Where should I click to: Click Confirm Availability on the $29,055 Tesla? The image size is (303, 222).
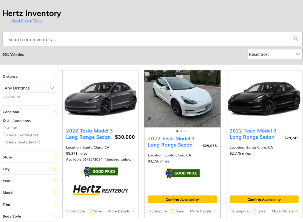[182, 199]
